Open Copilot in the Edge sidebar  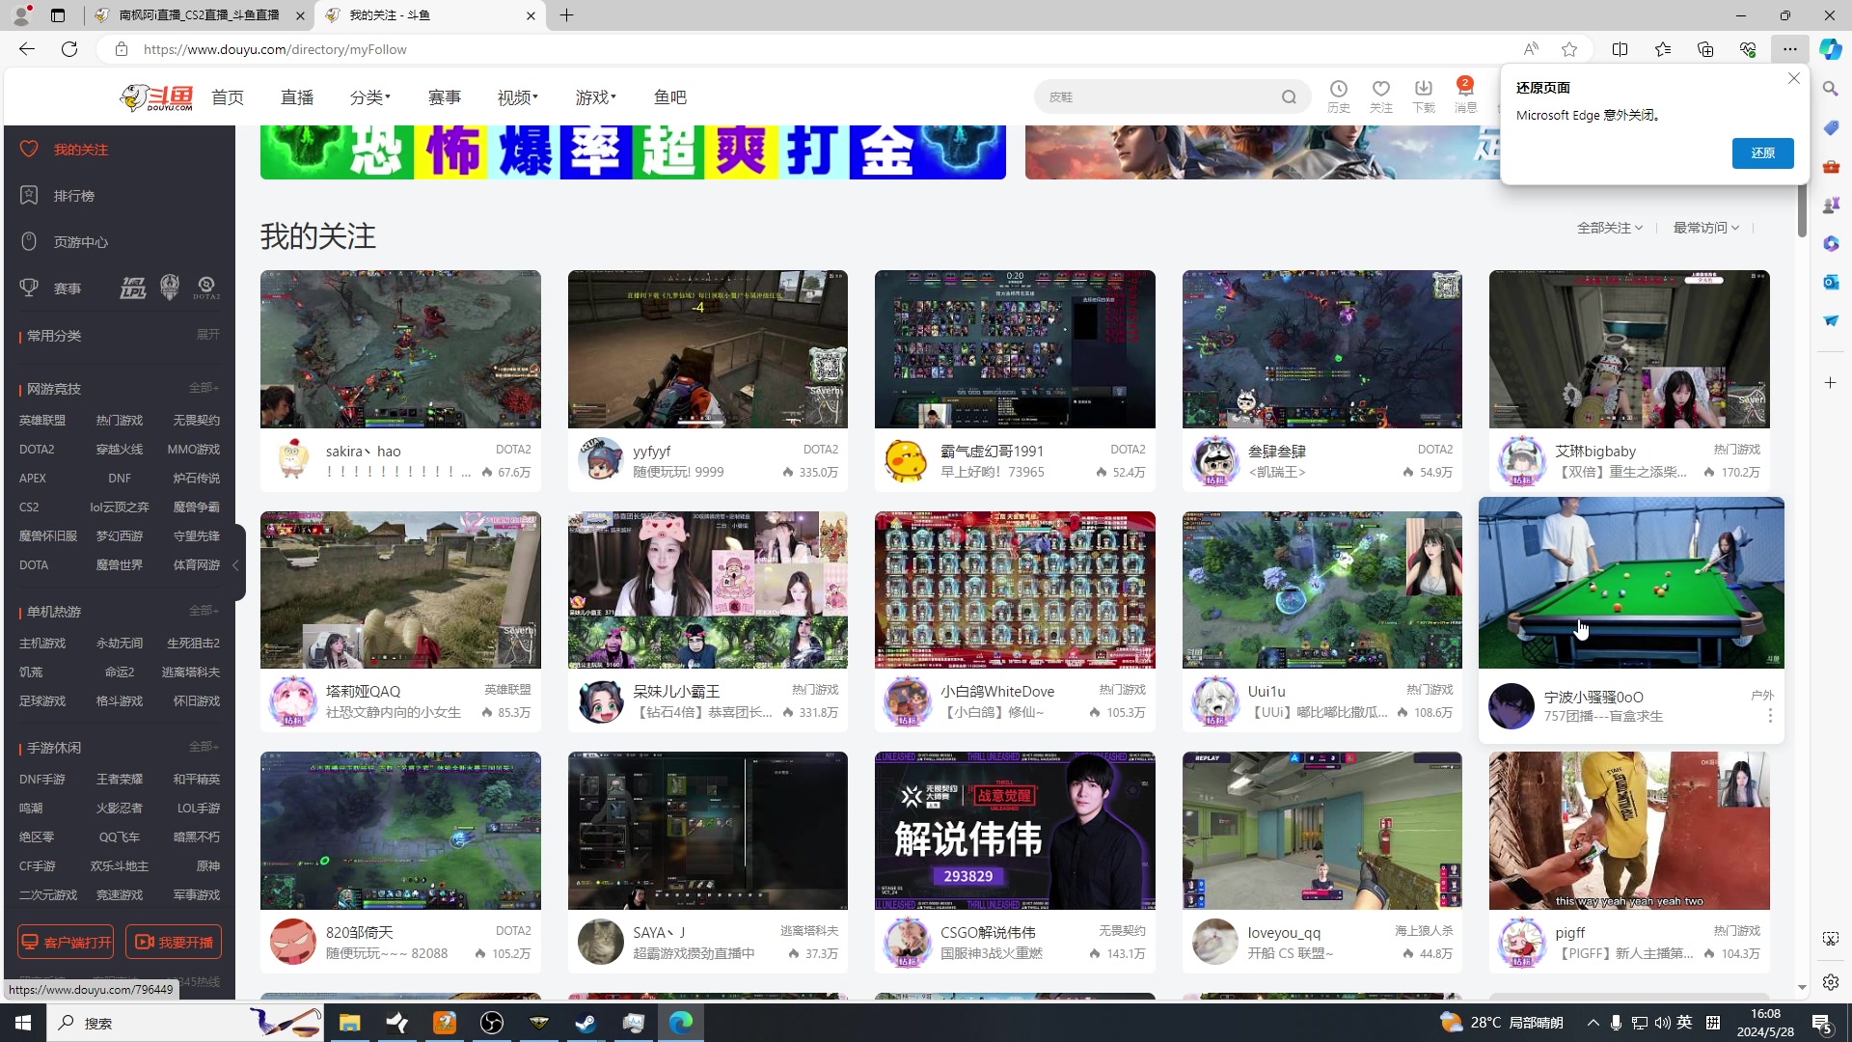click(1831, 49)
